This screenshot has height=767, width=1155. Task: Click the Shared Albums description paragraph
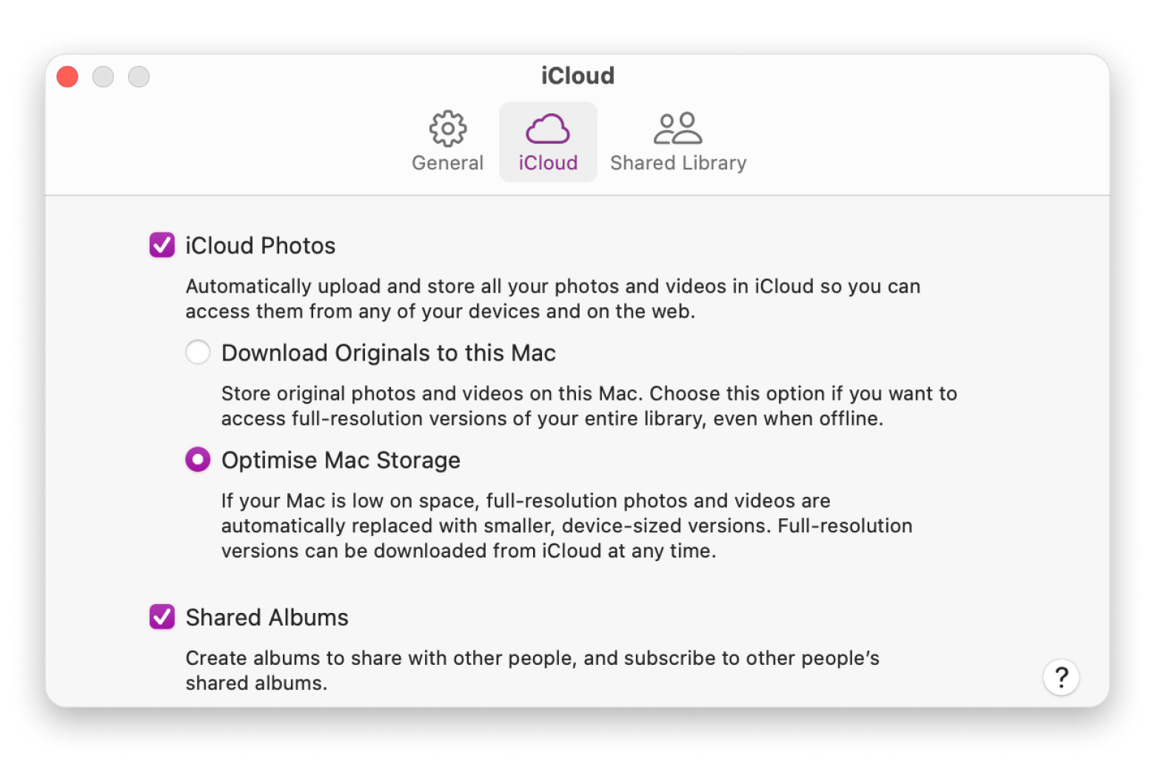click(x=532, y=670)
